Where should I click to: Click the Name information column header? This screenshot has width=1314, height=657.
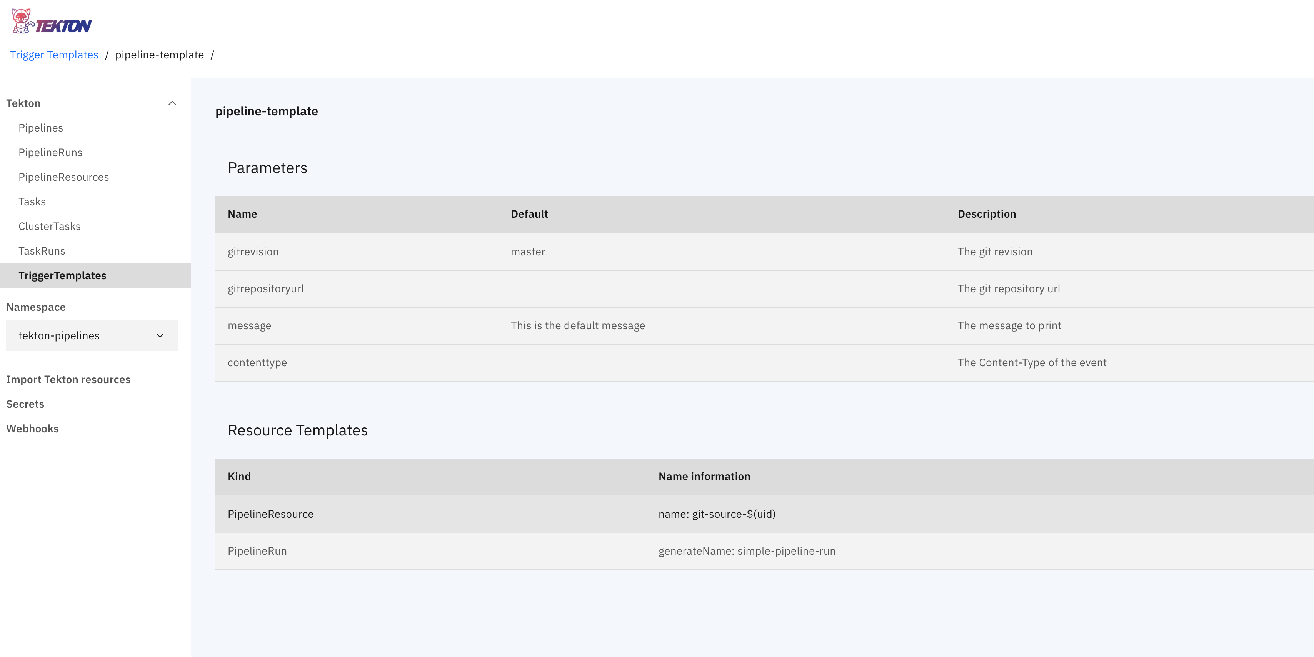704,477
